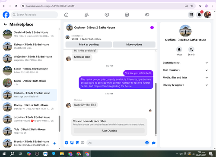216x157 pixels.
Task: Click More options button
Action: coord(134,44)
